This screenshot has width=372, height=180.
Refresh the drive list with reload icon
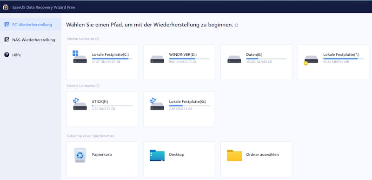coord(236,26)
